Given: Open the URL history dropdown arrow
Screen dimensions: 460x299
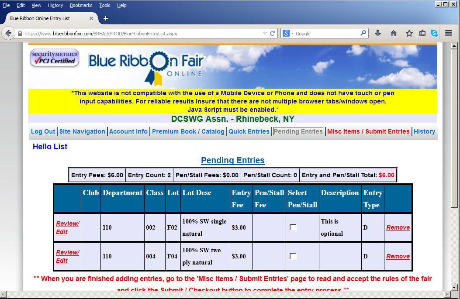Looking at the screenshot, I should point(265,34).
